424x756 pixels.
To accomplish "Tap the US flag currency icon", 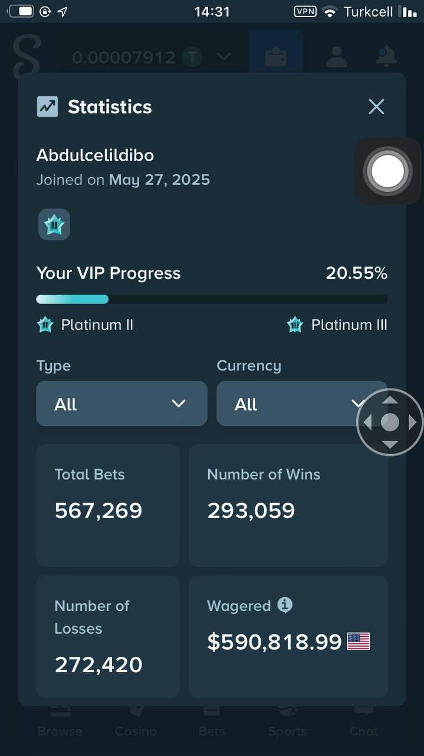I will click(358, 641).
